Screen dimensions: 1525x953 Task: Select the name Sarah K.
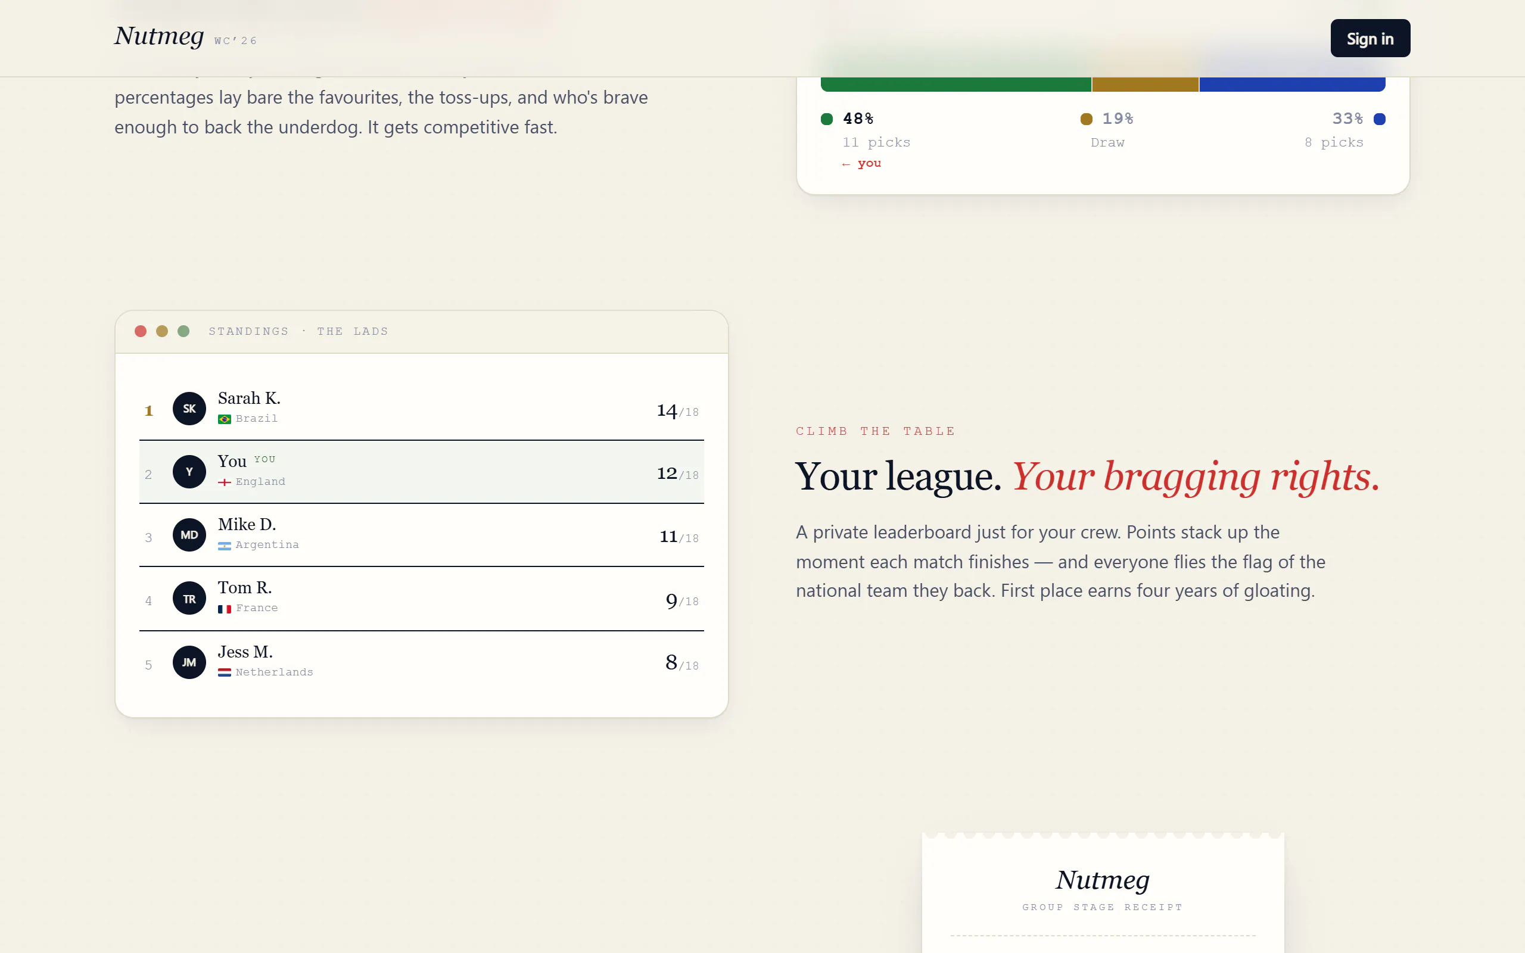(249, 398)
